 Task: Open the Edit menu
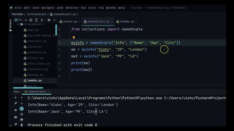coord(27,8)
